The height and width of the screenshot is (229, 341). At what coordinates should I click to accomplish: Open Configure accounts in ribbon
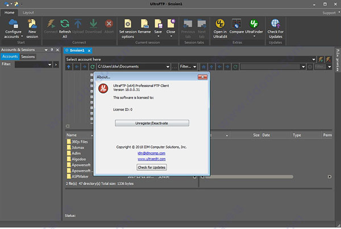pyautogui.click(x=13, y=28)
